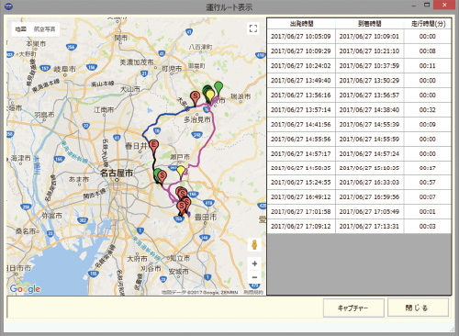This screenshot has height=336, width=459.
Task: Click the app icon in title bar
Action: tap(9, 6)
